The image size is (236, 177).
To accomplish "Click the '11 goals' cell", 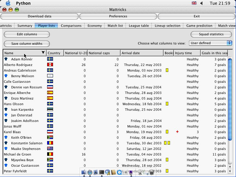I will (219, 154).
